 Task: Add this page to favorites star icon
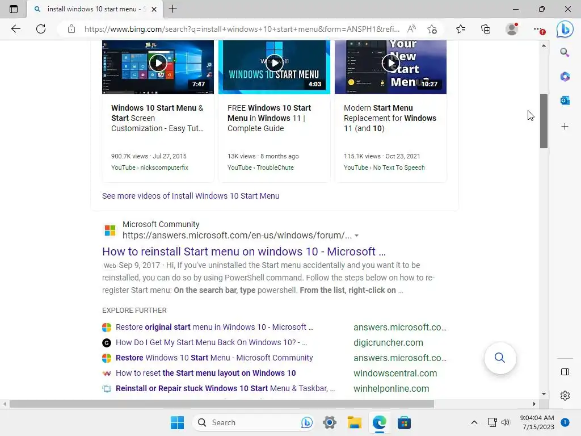tap(432, 29)
